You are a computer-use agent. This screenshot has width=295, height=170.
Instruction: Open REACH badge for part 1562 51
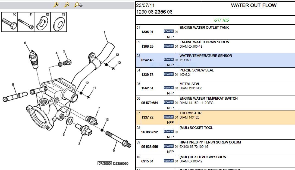(x=168, y=87)
